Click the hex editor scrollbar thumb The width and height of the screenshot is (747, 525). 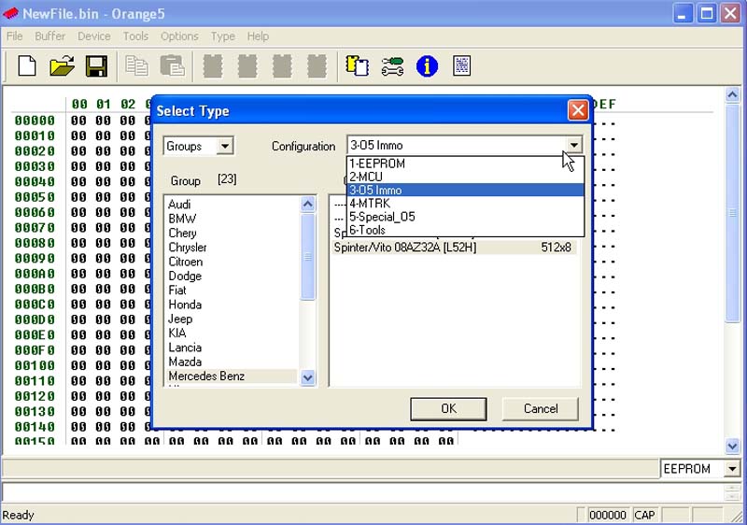732,213
